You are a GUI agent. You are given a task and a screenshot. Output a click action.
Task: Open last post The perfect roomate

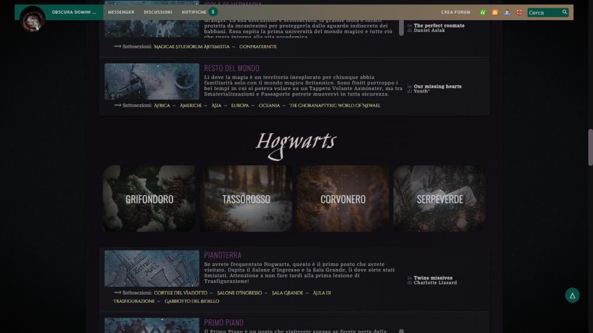pos(439,25)
